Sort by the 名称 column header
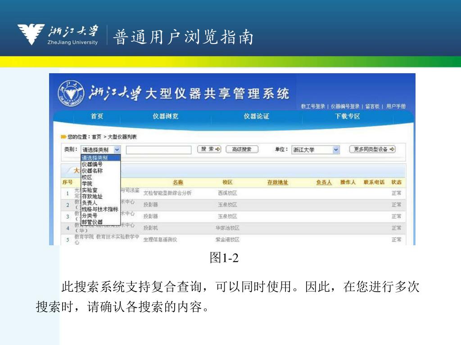The height and width of the screenshot is (345, 461). (x=178, y=182)
